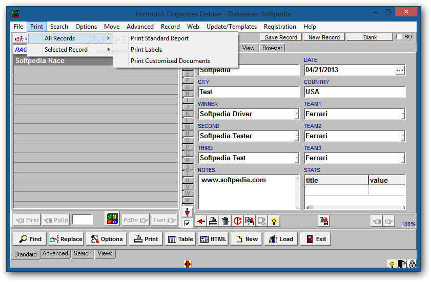The height and width of the screenshot is (282, 431).
Task: Open the Update/Templates menu
Action: click(x=232, y=27)
